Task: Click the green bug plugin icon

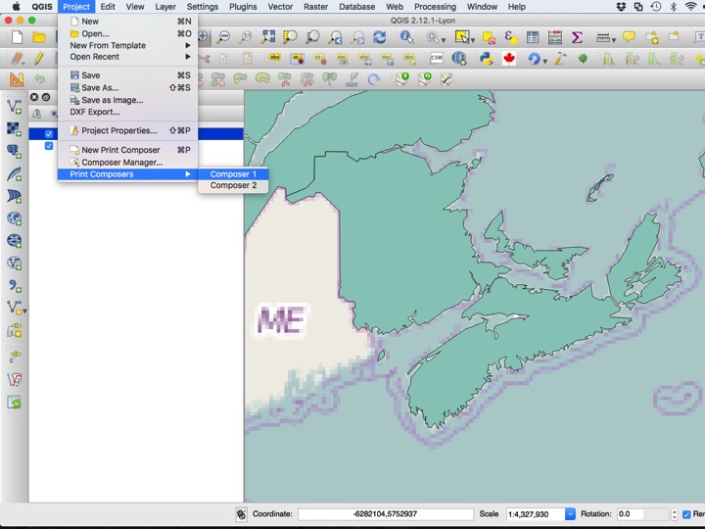Action: pos(583,59)
